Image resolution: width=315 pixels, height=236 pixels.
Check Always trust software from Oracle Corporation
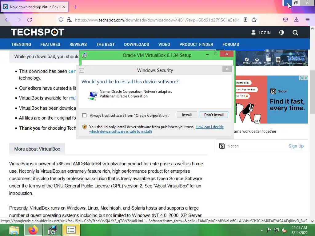coord(84,116)
